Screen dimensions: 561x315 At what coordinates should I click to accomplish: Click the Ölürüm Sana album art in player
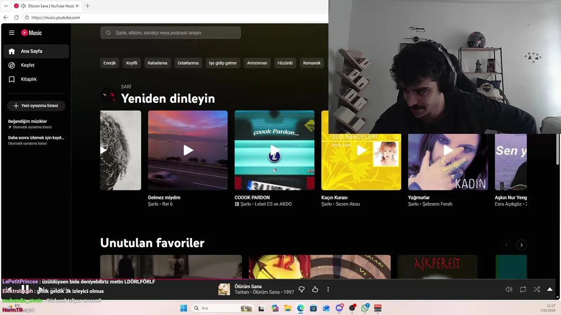[224, 290]
